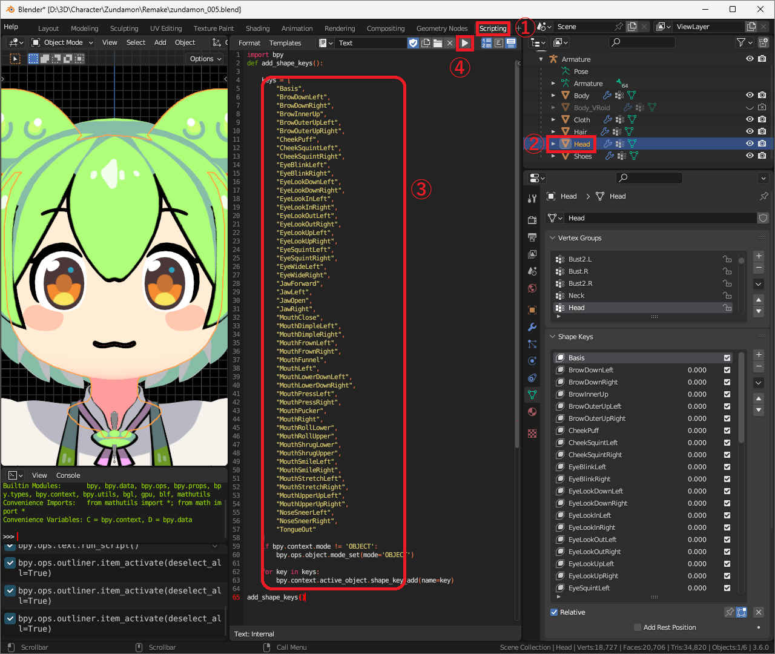The image size is (775, 654).
Task: Uncheck the Relative shape keys checkbox
Action: 554,612
